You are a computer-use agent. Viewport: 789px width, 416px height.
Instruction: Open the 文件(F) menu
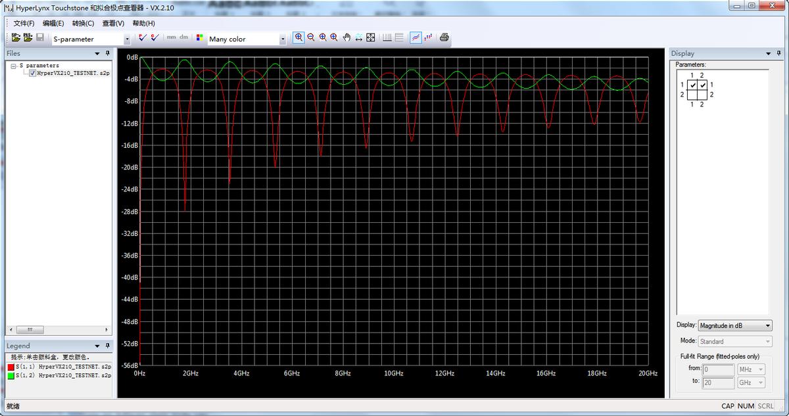[24, 23]
